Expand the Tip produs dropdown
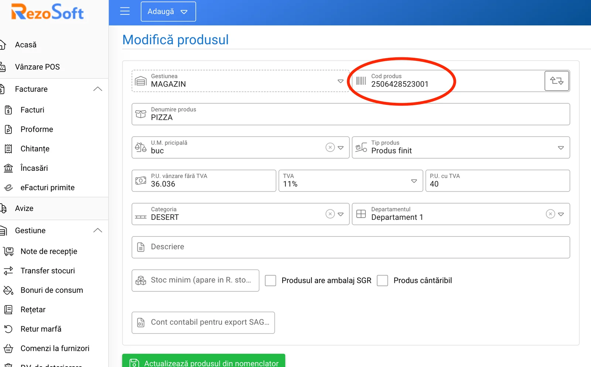 561,148
